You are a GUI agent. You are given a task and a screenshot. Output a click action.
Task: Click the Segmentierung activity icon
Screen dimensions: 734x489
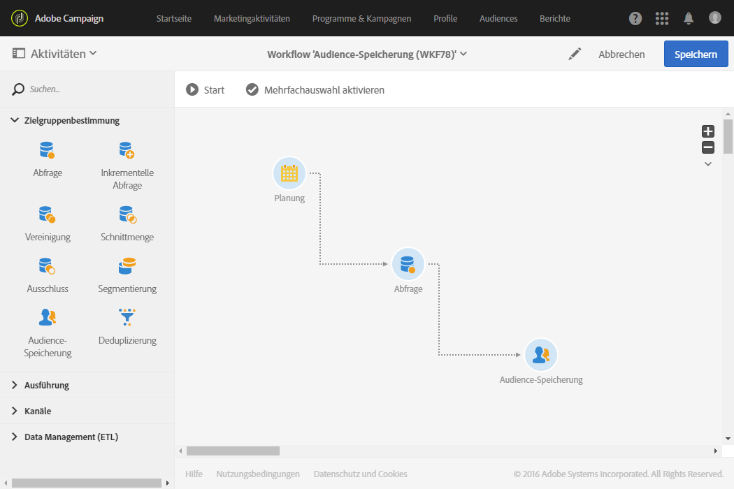(x=127, y=266)
